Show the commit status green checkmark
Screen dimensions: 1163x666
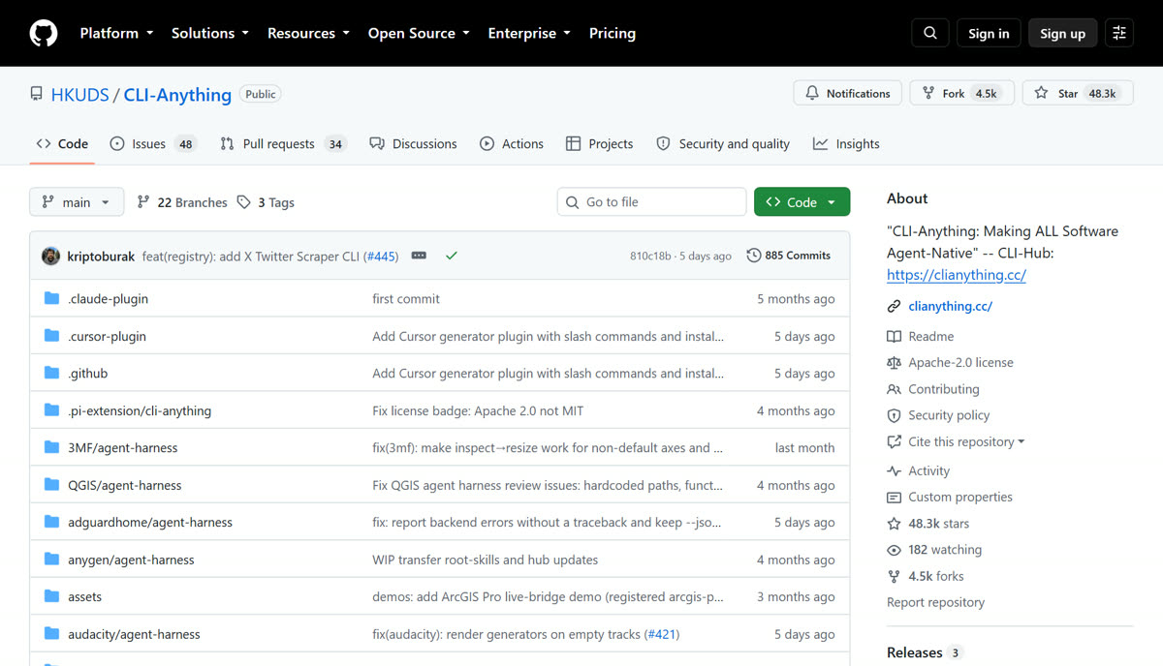click(x=451, y=256)
